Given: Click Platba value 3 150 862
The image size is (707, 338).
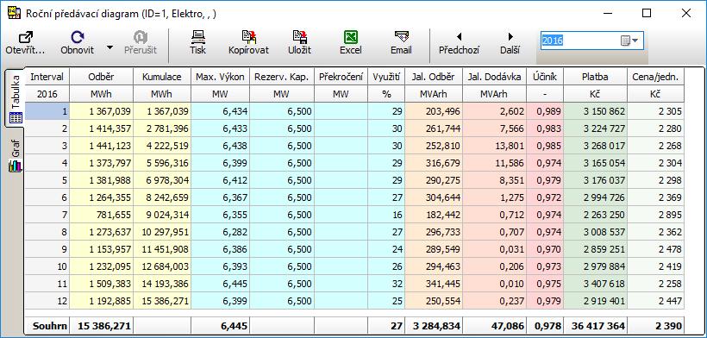Looking at the screenshot, I should pyautogui.click(x=595, y=111).
